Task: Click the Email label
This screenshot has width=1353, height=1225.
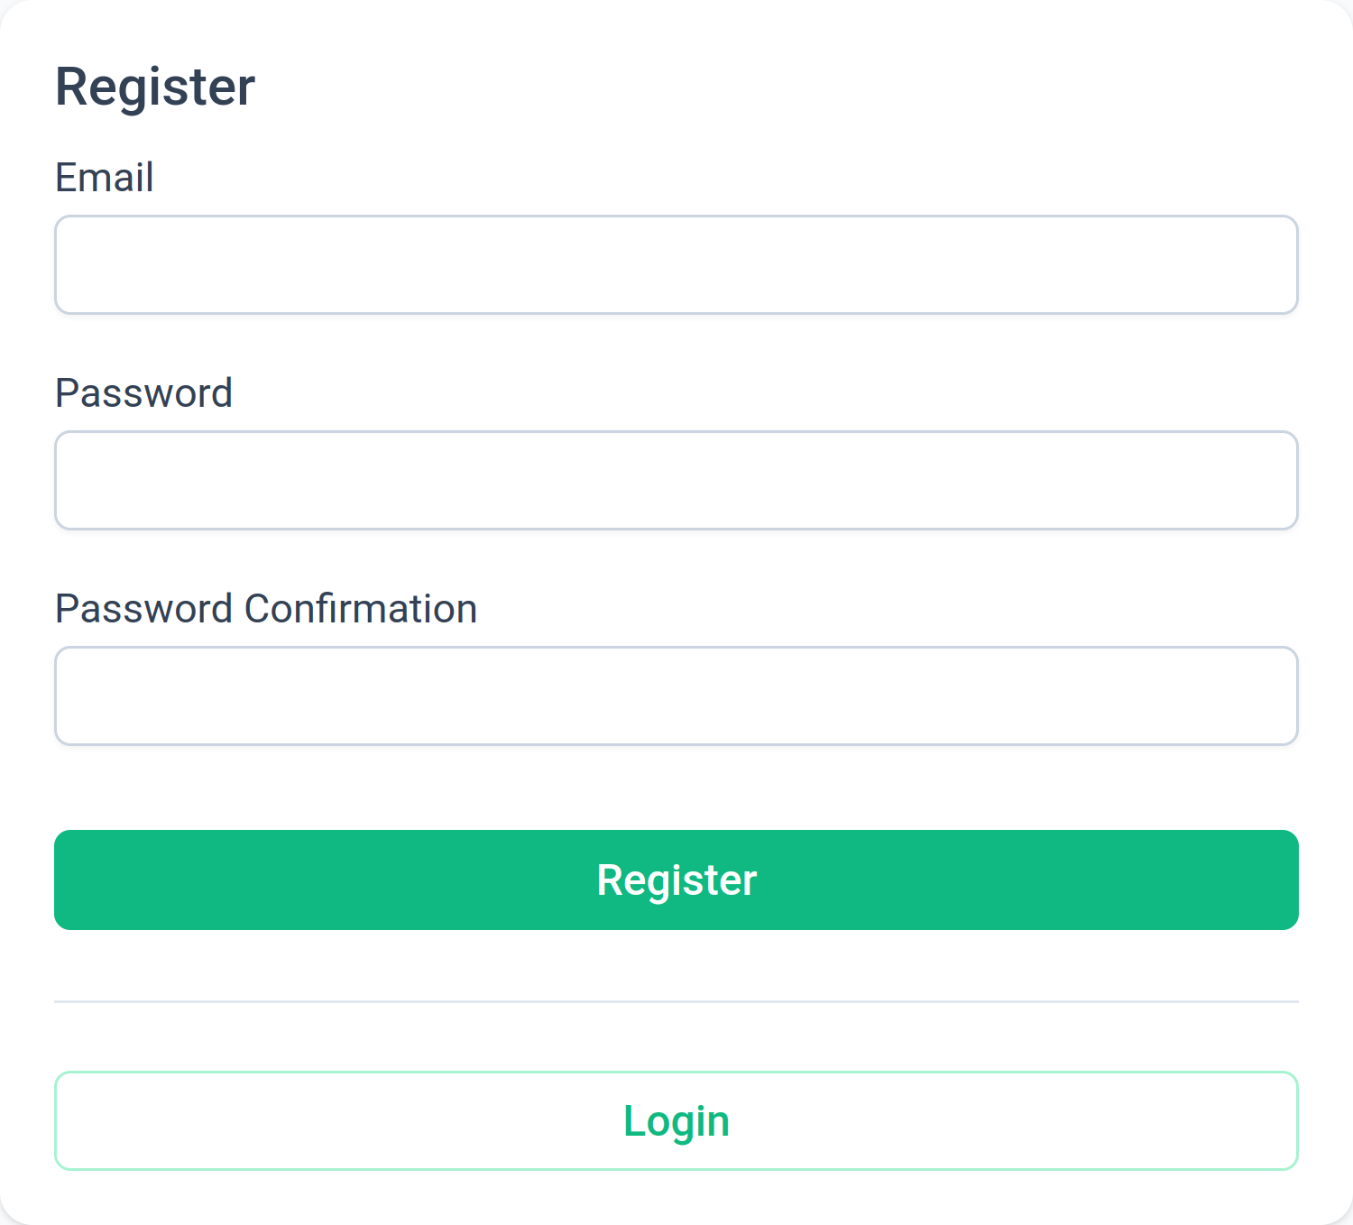Action: point(104,178)
